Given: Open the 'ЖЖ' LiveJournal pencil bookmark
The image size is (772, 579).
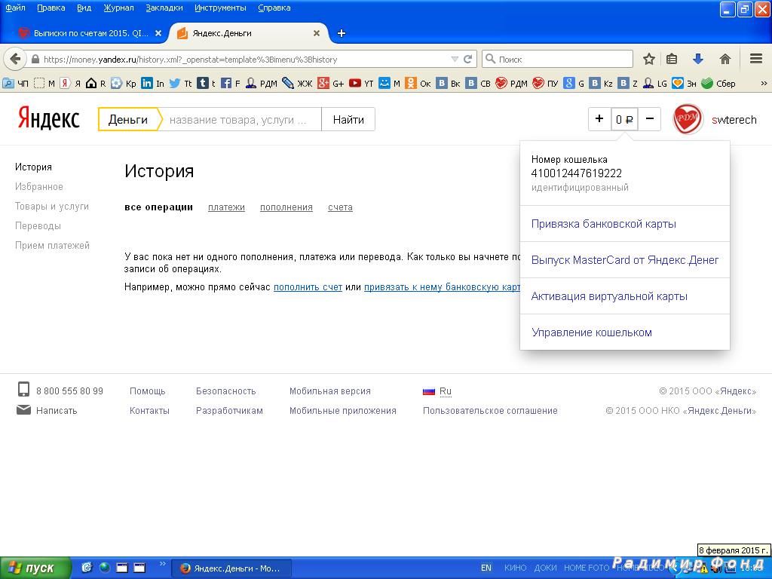Looking at the screenshot, I should click(x=297, y=83).
